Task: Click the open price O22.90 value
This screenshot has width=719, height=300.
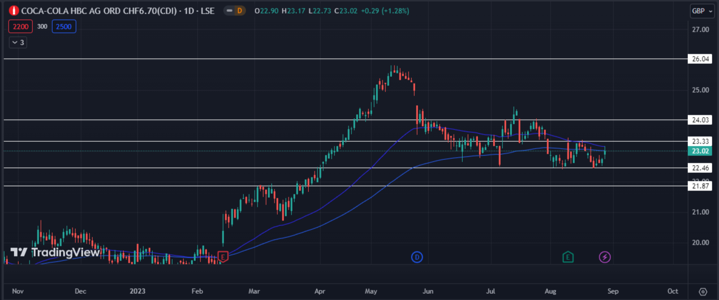Action: click(265, 11)
